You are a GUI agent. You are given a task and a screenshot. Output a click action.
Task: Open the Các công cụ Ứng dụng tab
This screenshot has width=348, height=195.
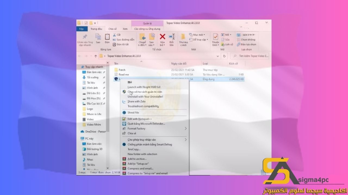(x=147, y=29)
